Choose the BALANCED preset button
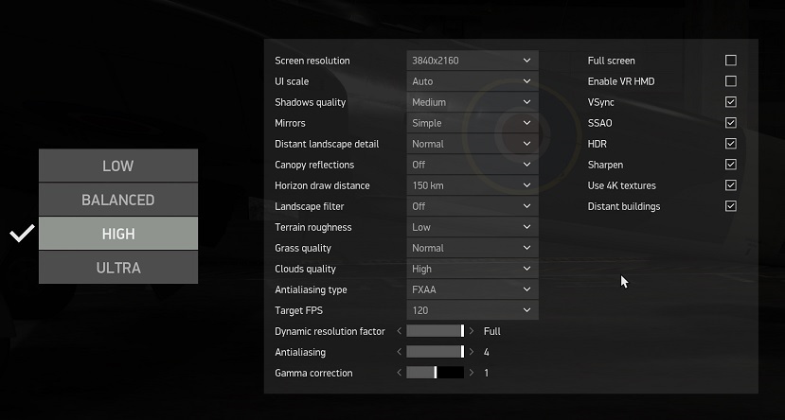The height and width of the screenshot is (420, 785). [x=118, y=200]
